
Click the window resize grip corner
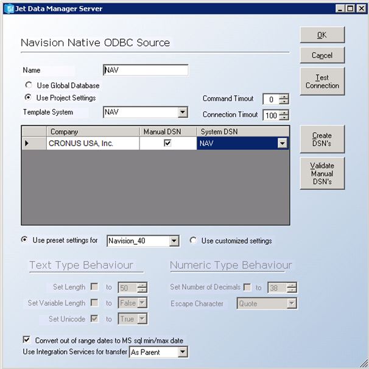point(364,363)
